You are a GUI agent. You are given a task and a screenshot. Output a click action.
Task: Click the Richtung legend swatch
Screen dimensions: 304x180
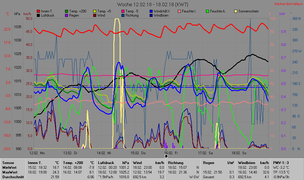click(x=123, y=15)
